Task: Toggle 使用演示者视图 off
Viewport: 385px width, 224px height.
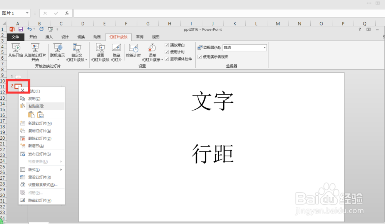Action: (x=199, y=57)
